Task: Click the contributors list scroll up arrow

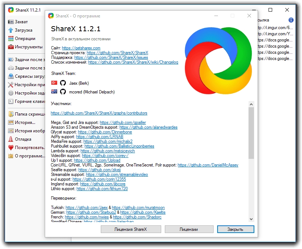Action: [251, 104]
